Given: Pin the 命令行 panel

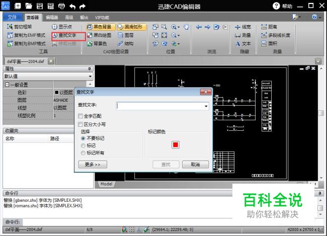Looking at the screenshot, I should click(319, 193).
